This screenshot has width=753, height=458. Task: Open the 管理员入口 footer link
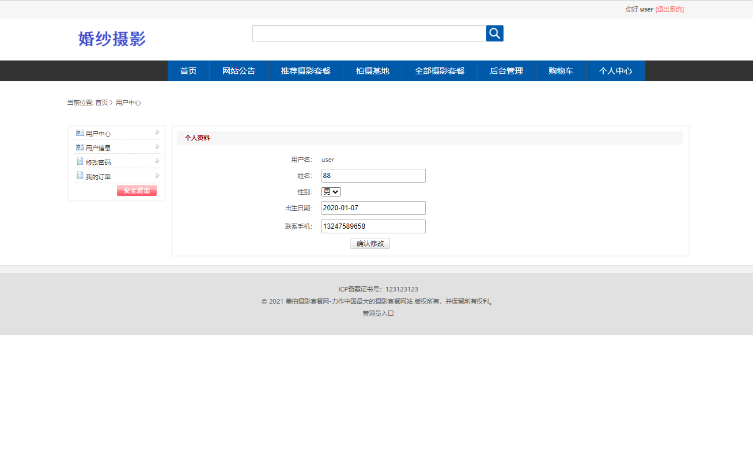tap(378, 313)
